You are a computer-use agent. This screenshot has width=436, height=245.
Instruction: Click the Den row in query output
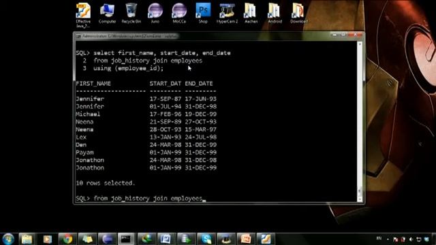(146, 145)
